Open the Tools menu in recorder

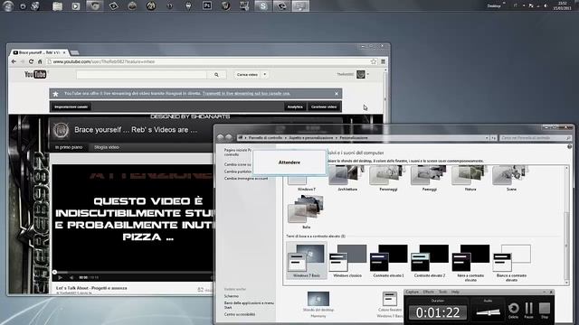click(x=442, y=292)
